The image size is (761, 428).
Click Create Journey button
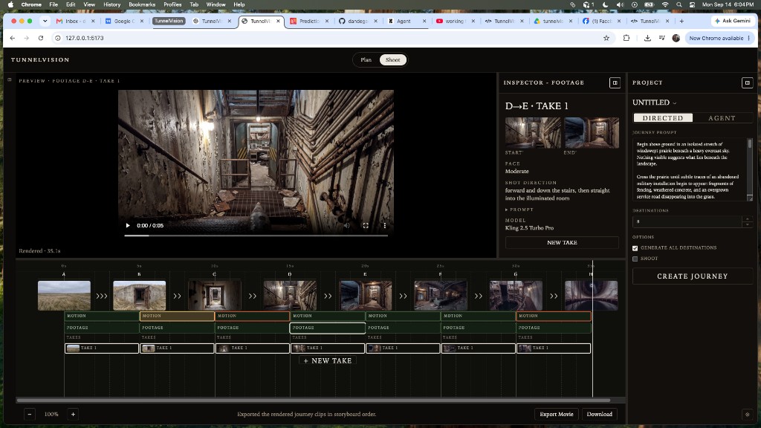[692, 276]
